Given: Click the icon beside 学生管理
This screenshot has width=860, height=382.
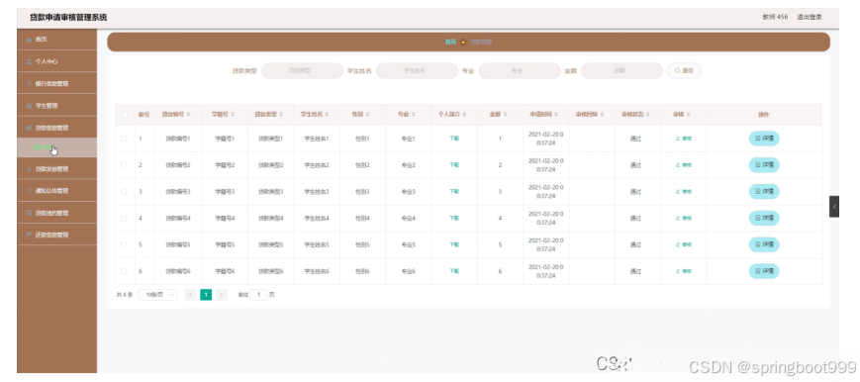Looking at the screenshot, I should point(29,105).
